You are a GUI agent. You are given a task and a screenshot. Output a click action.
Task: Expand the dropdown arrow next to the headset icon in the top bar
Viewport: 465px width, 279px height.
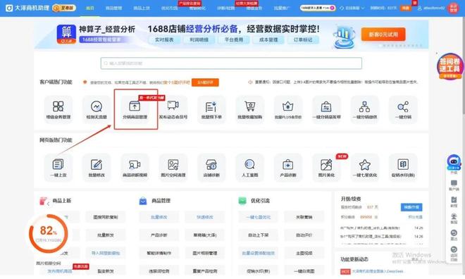(x=362, y=8)
